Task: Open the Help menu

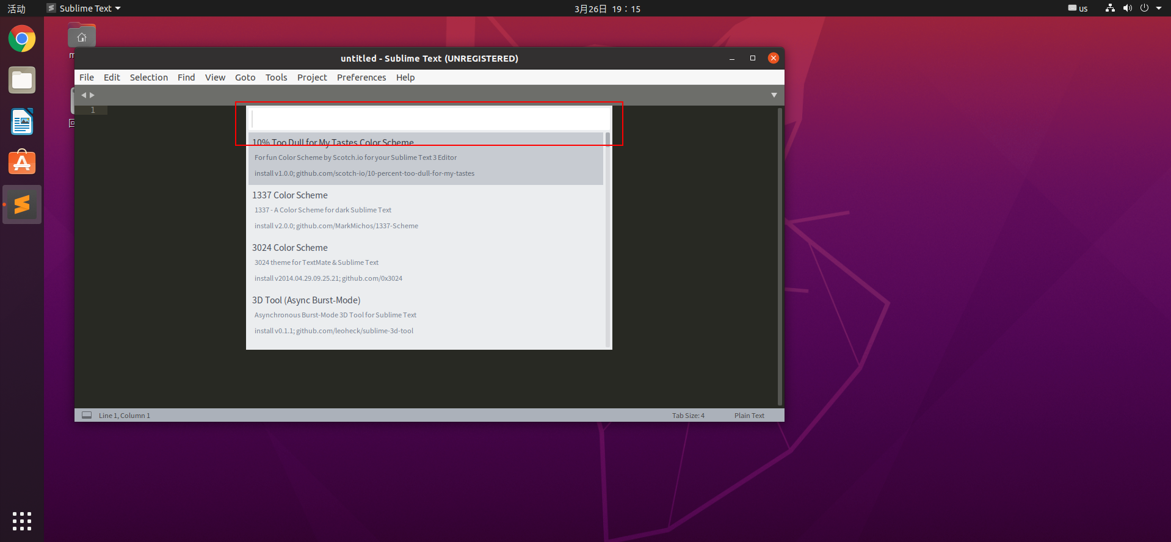Action: click(x=405, y=78)
